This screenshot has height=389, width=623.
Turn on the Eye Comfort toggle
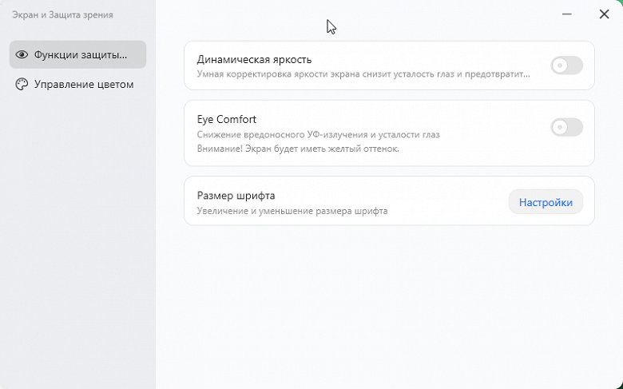pyautogui.click(x=566, y=127)
